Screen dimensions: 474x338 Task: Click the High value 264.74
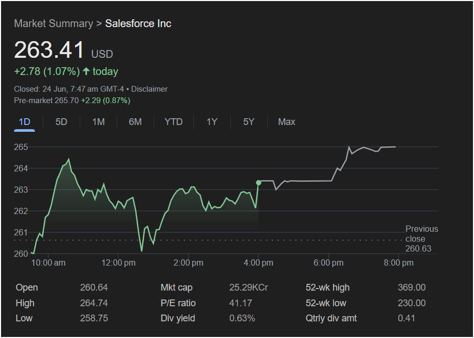click(94, 303)
